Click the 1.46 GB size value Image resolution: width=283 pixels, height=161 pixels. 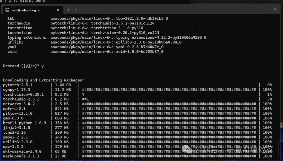pyautogui.click(x=63, y=85)
